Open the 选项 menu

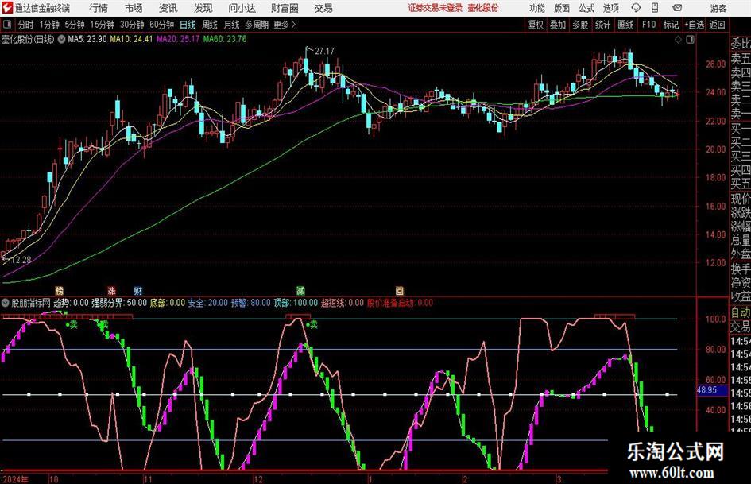click(611, 8)
